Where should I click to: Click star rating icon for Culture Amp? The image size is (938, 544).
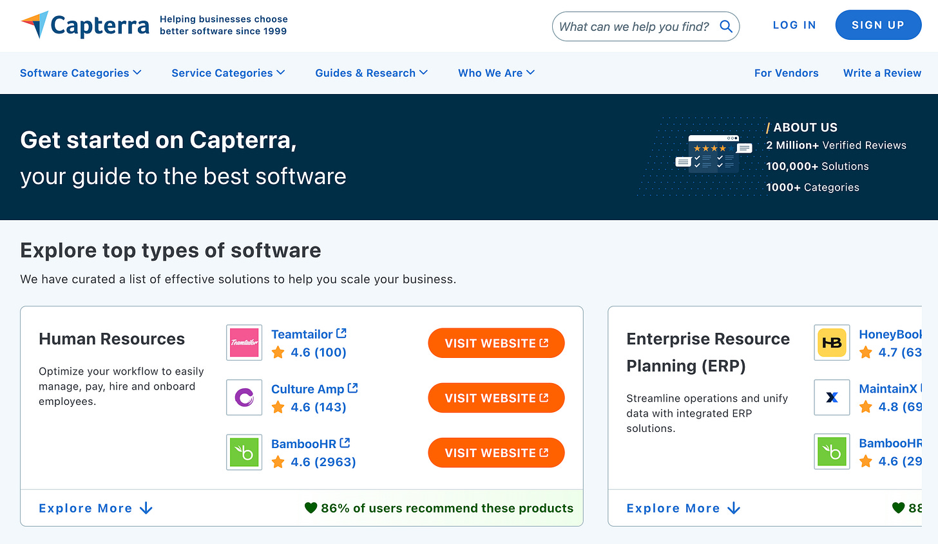278,407
